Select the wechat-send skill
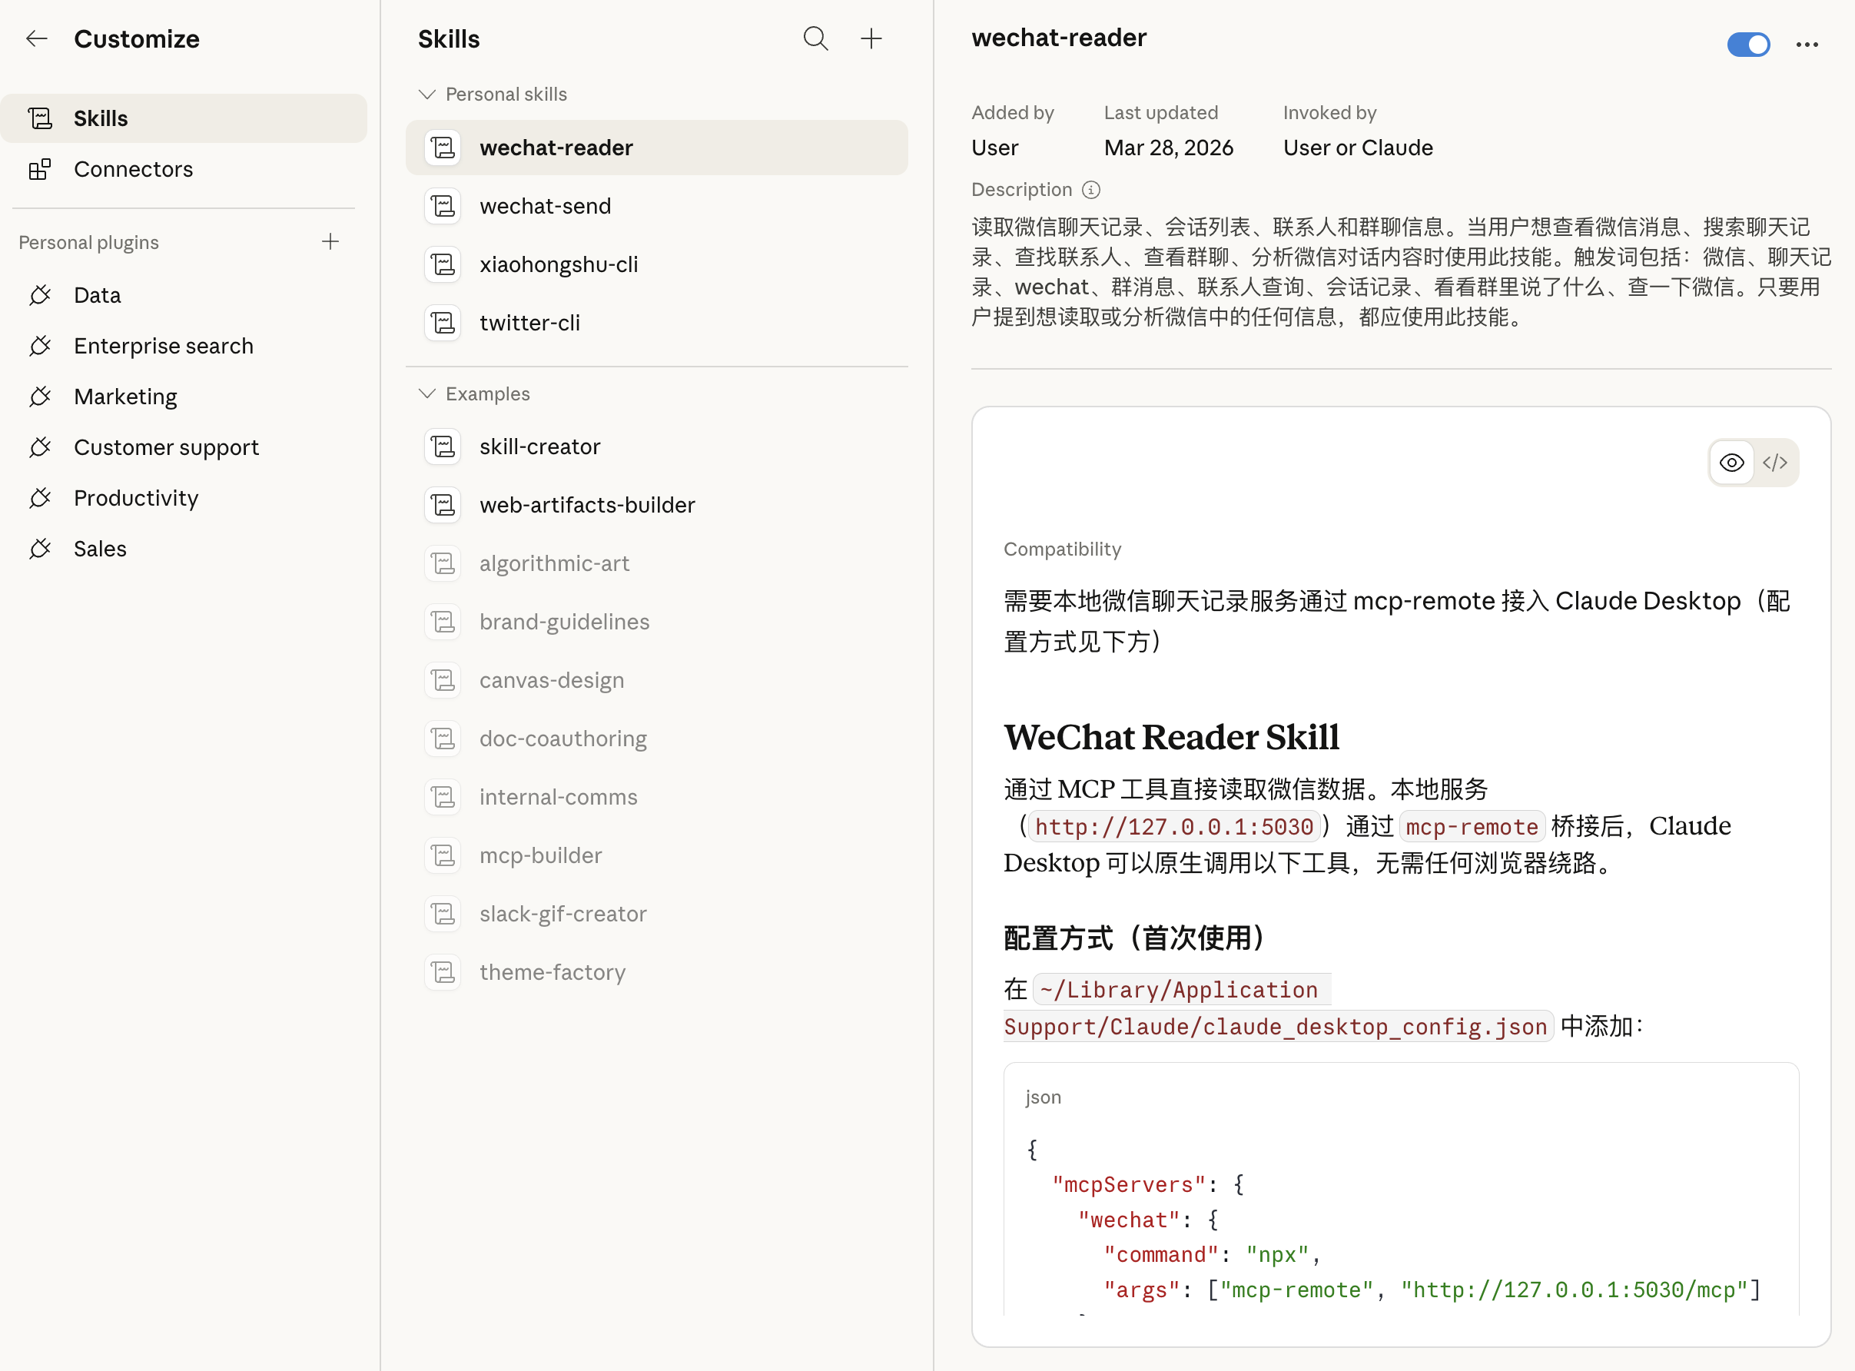Image resolution: width=1855 pixels, height=1371 pixels. 656,206
